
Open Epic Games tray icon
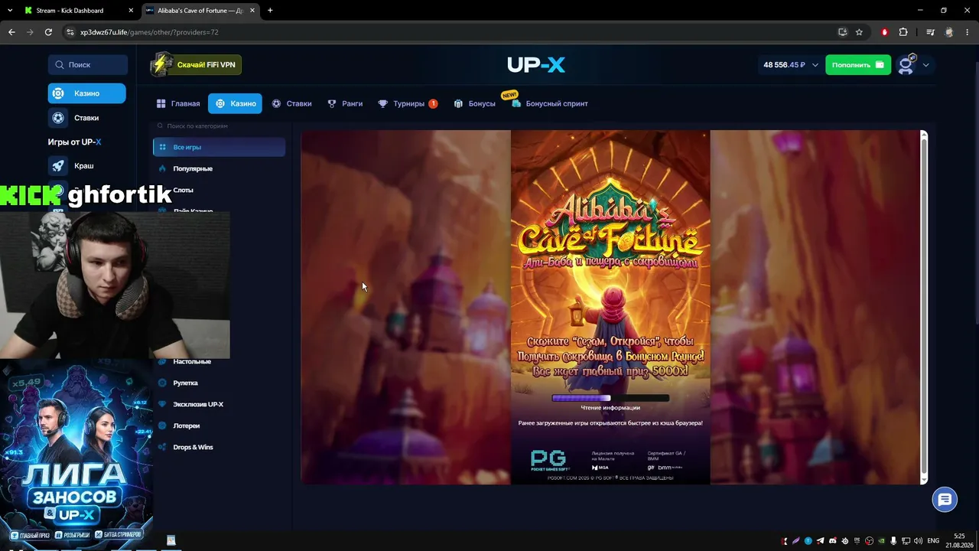point(857,541)
